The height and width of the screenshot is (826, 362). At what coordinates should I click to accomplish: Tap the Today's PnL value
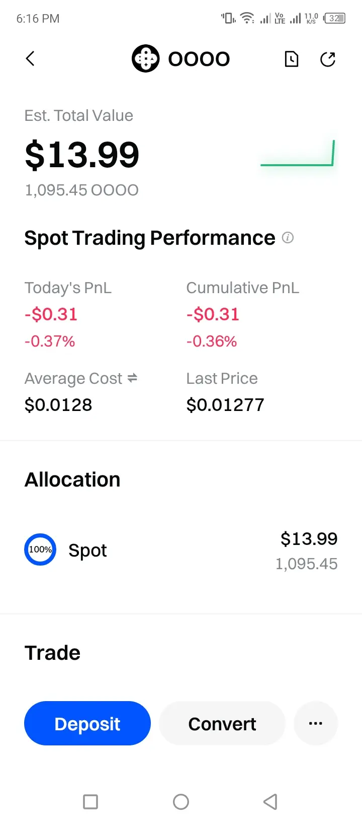tap(51, 314)
